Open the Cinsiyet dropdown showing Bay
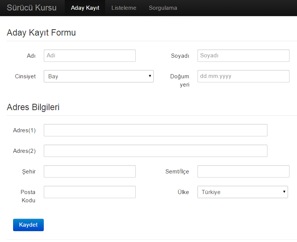Screen dimensions: 297x242 (98, 76)
